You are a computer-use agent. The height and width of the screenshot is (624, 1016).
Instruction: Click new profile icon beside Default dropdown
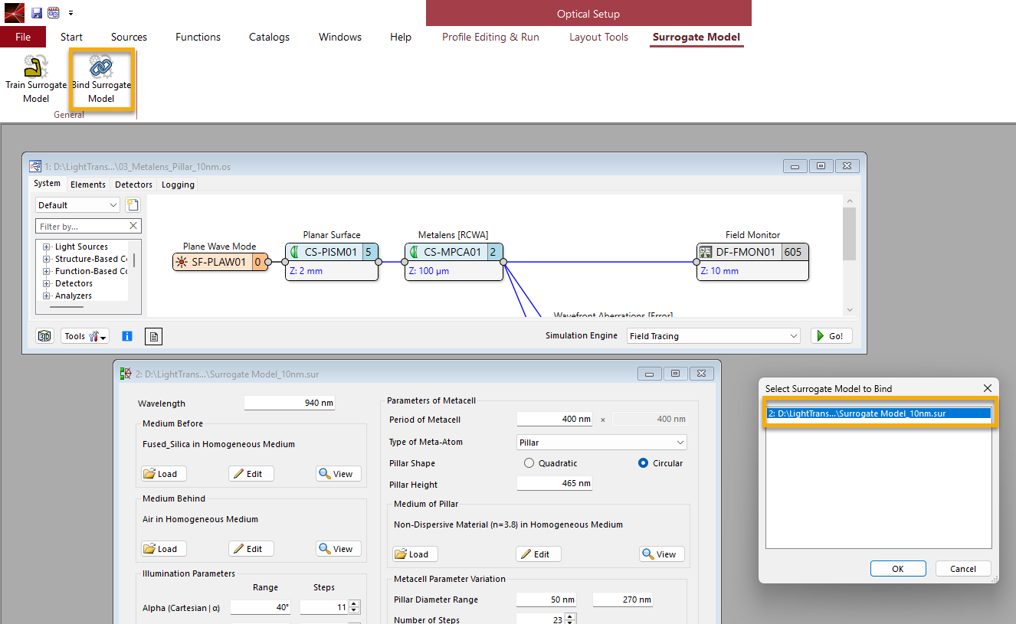click(x=132, y=204)
